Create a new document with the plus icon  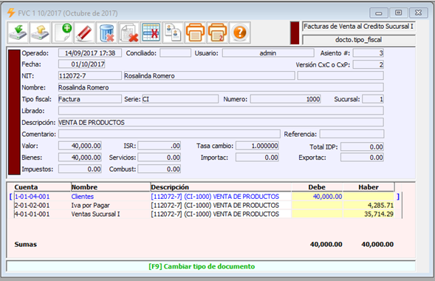62,33
